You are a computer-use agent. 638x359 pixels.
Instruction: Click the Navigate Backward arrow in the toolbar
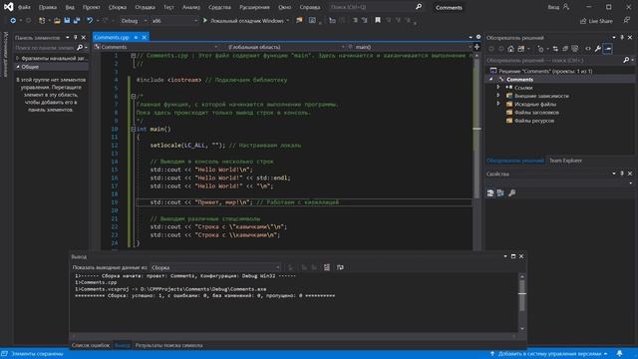point(13,20)
